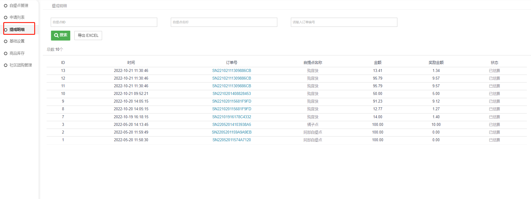Open order link SN2210201408828453

(232, 94)
